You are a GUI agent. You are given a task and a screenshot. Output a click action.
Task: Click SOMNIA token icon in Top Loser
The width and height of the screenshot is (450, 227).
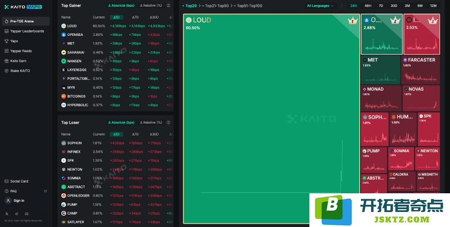(x=64, y=178)
